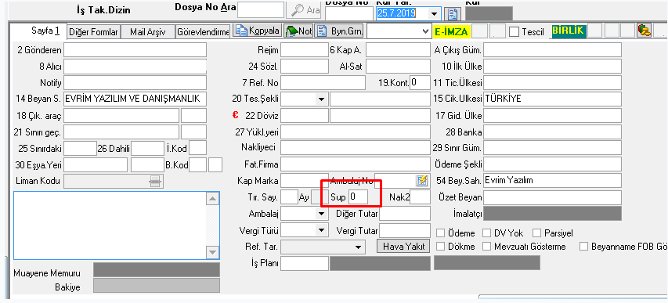Expand the Ambalaj dropdown
Screen dimensions: 668x303
[x=321, y=213]
